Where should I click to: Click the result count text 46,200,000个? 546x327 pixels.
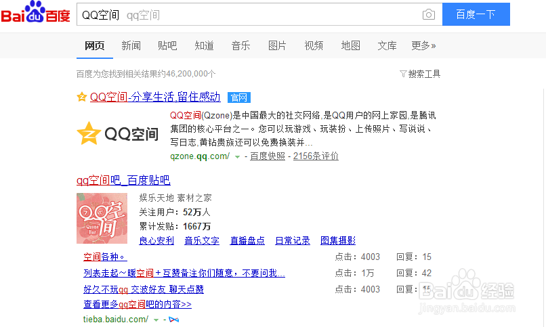click(191, 74)
